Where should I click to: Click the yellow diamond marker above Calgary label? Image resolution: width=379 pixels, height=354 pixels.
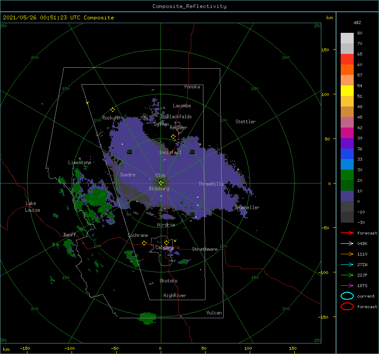click(x=166, y=242)
